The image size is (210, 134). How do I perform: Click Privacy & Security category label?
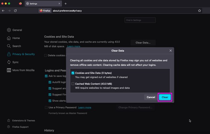tap(23, 54)
